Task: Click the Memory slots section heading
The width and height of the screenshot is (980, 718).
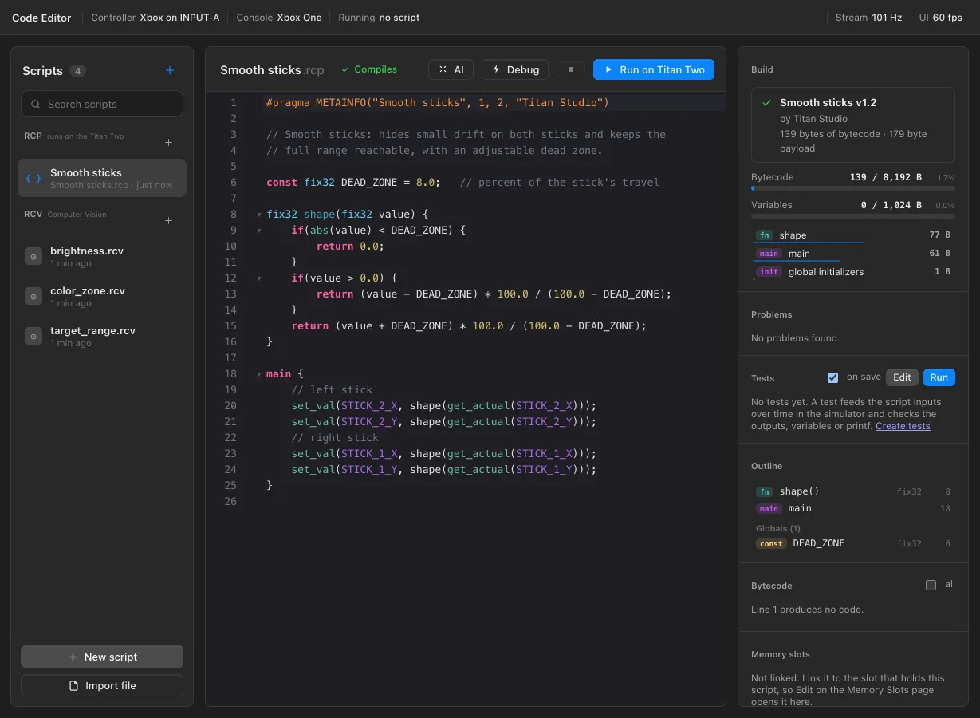Action: click(781, 654)
